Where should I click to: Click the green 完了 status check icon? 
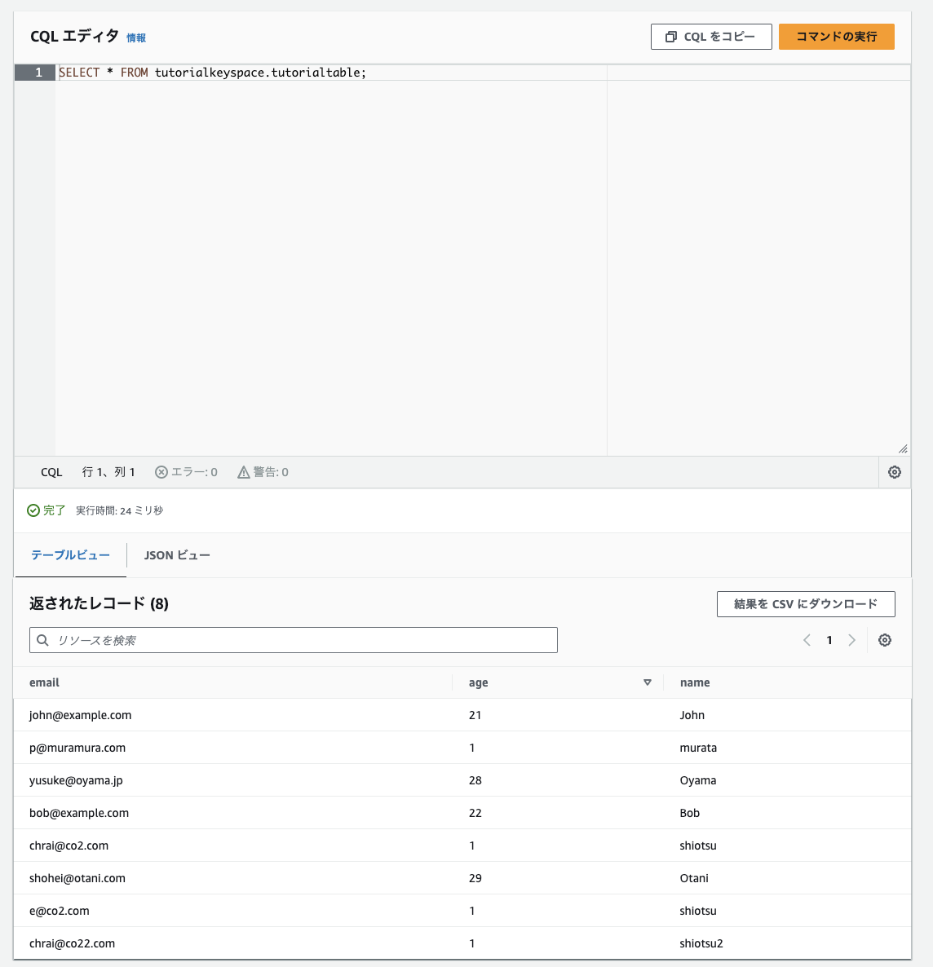(33, 510)
